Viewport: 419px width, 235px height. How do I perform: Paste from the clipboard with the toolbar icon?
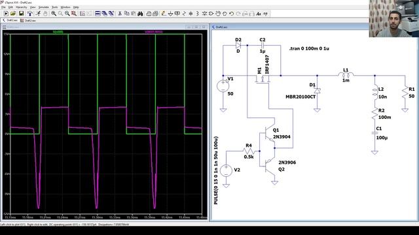[133, 13]
